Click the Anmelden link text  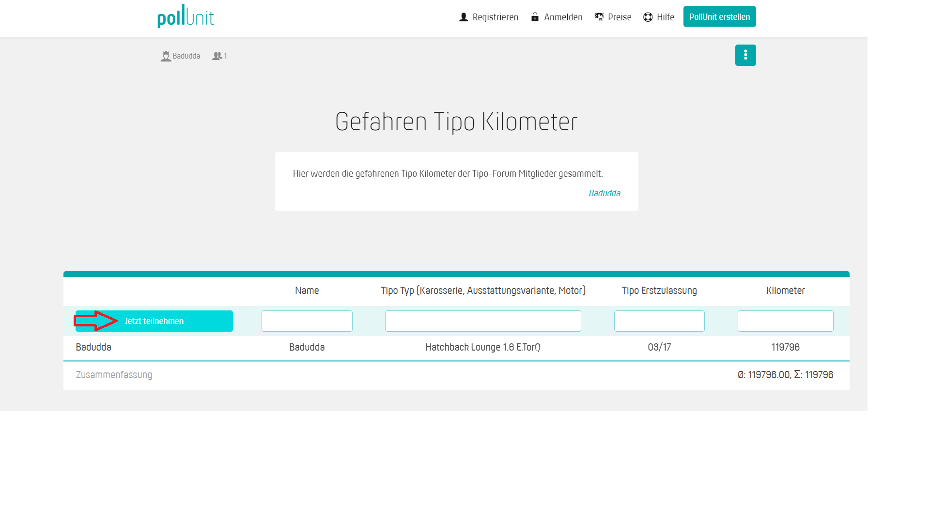(x=563, y=17)
